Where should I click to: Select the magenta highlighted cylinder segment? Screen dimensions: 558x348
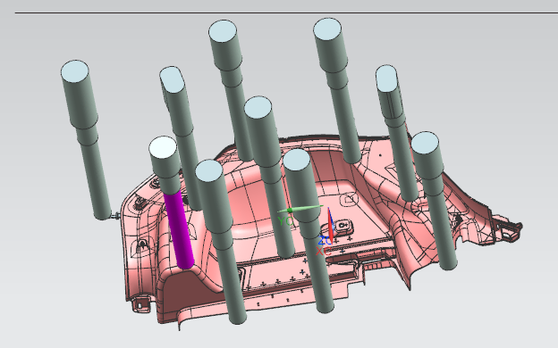tap(180, 230)
